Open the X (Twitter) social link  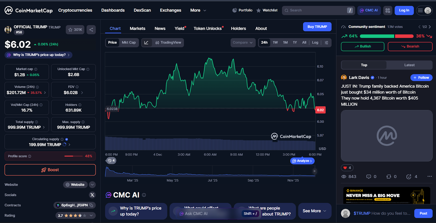(x=92, y=195)
